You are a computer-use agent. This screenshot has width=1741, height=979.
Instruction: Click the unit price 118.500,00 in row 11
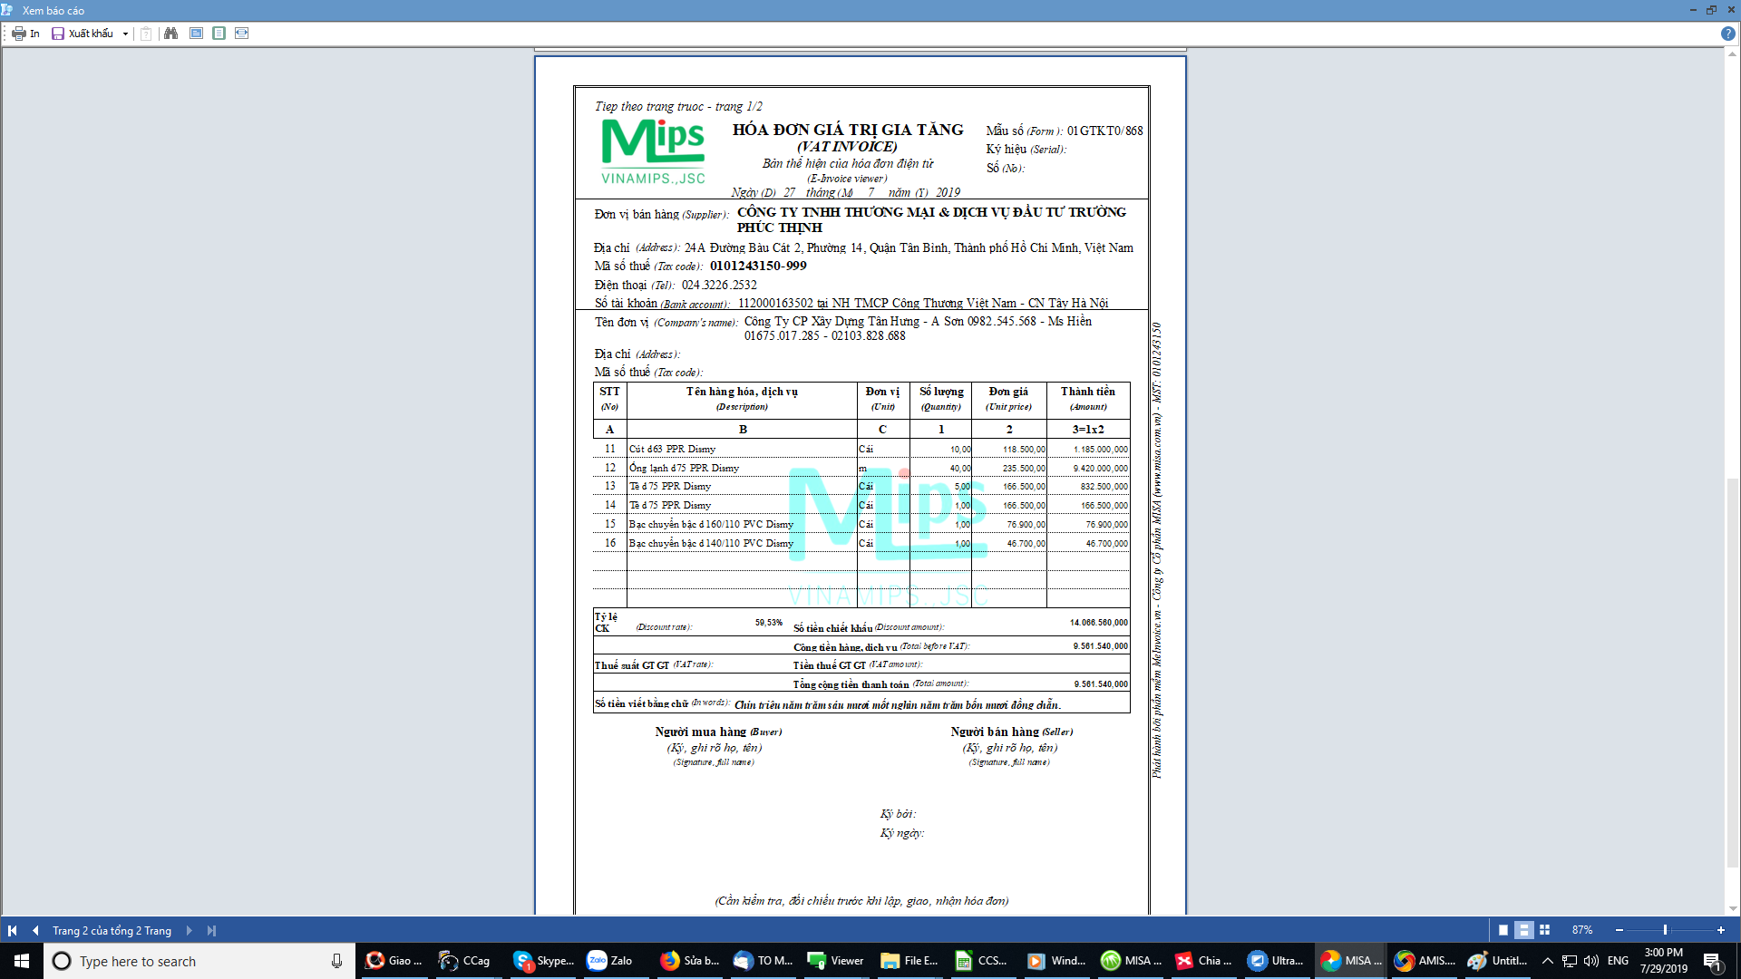(x=1024, y=450)
